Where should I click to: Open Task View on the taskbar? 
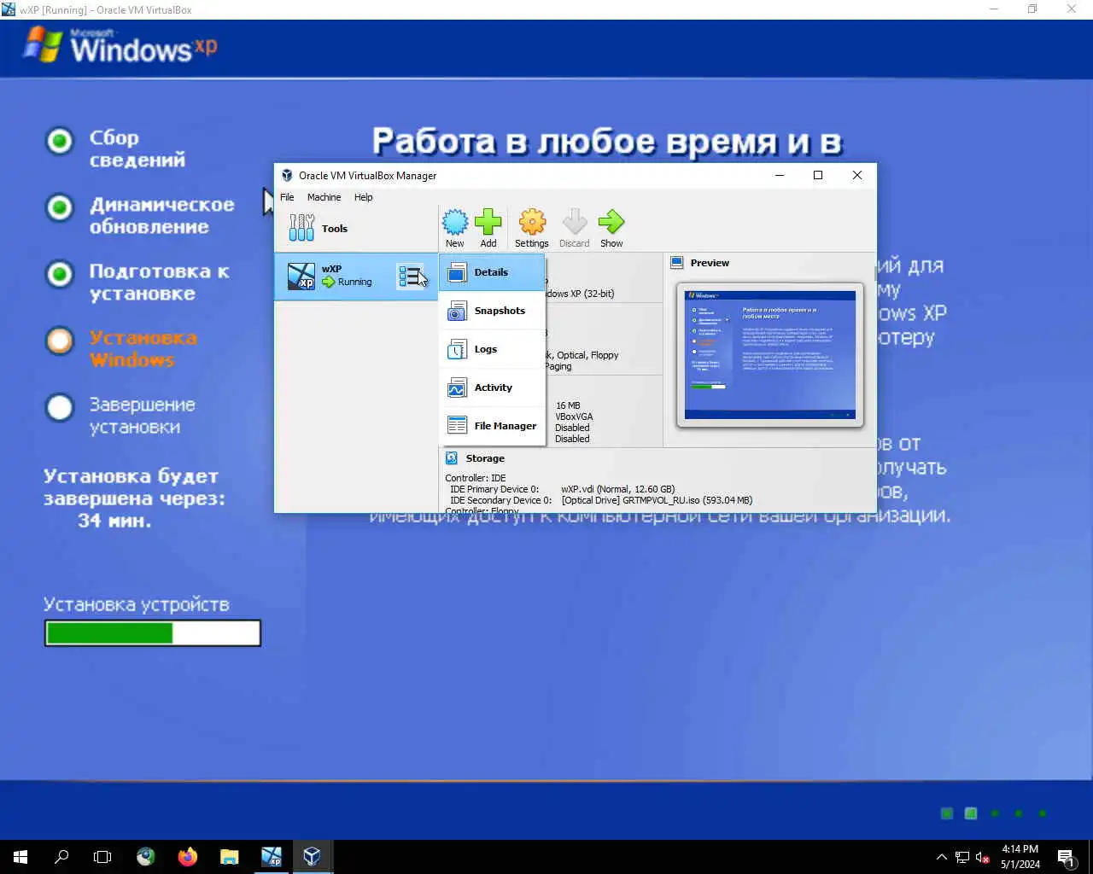click(x=102, y=857)
